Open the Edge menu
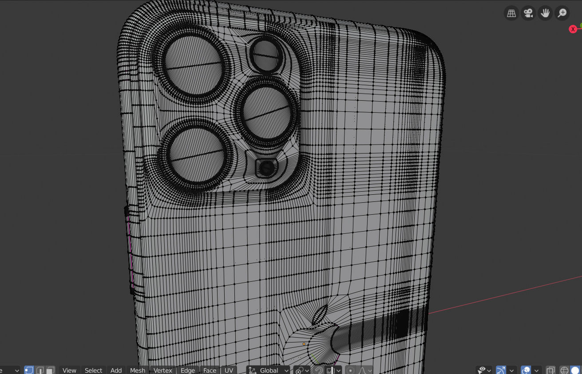The height and width of the screenshot is (374, 582). coord(188,370)
